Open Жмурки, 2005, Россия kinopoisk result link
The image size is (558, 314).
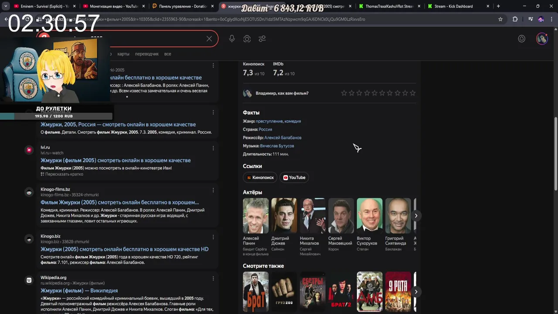coord(118,124)
